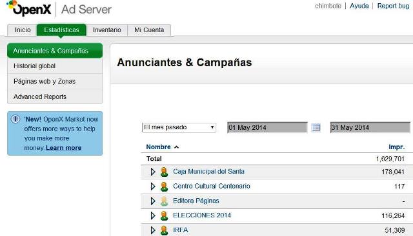
Task: Click Centro Cultural Centenario advertiser icon
Action: (164, 186)
